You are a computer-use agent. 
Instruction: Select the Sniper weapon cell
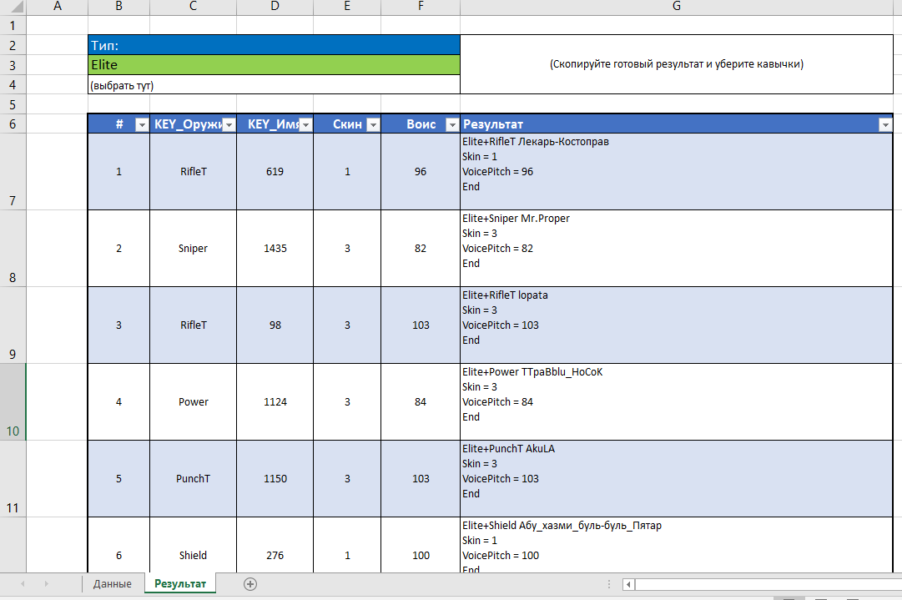193,249
